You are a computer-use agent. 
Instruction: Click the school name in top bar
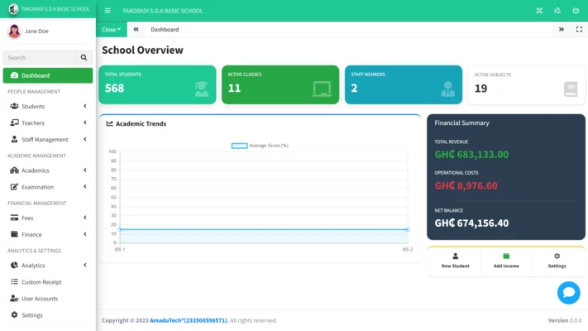[162, 11]
